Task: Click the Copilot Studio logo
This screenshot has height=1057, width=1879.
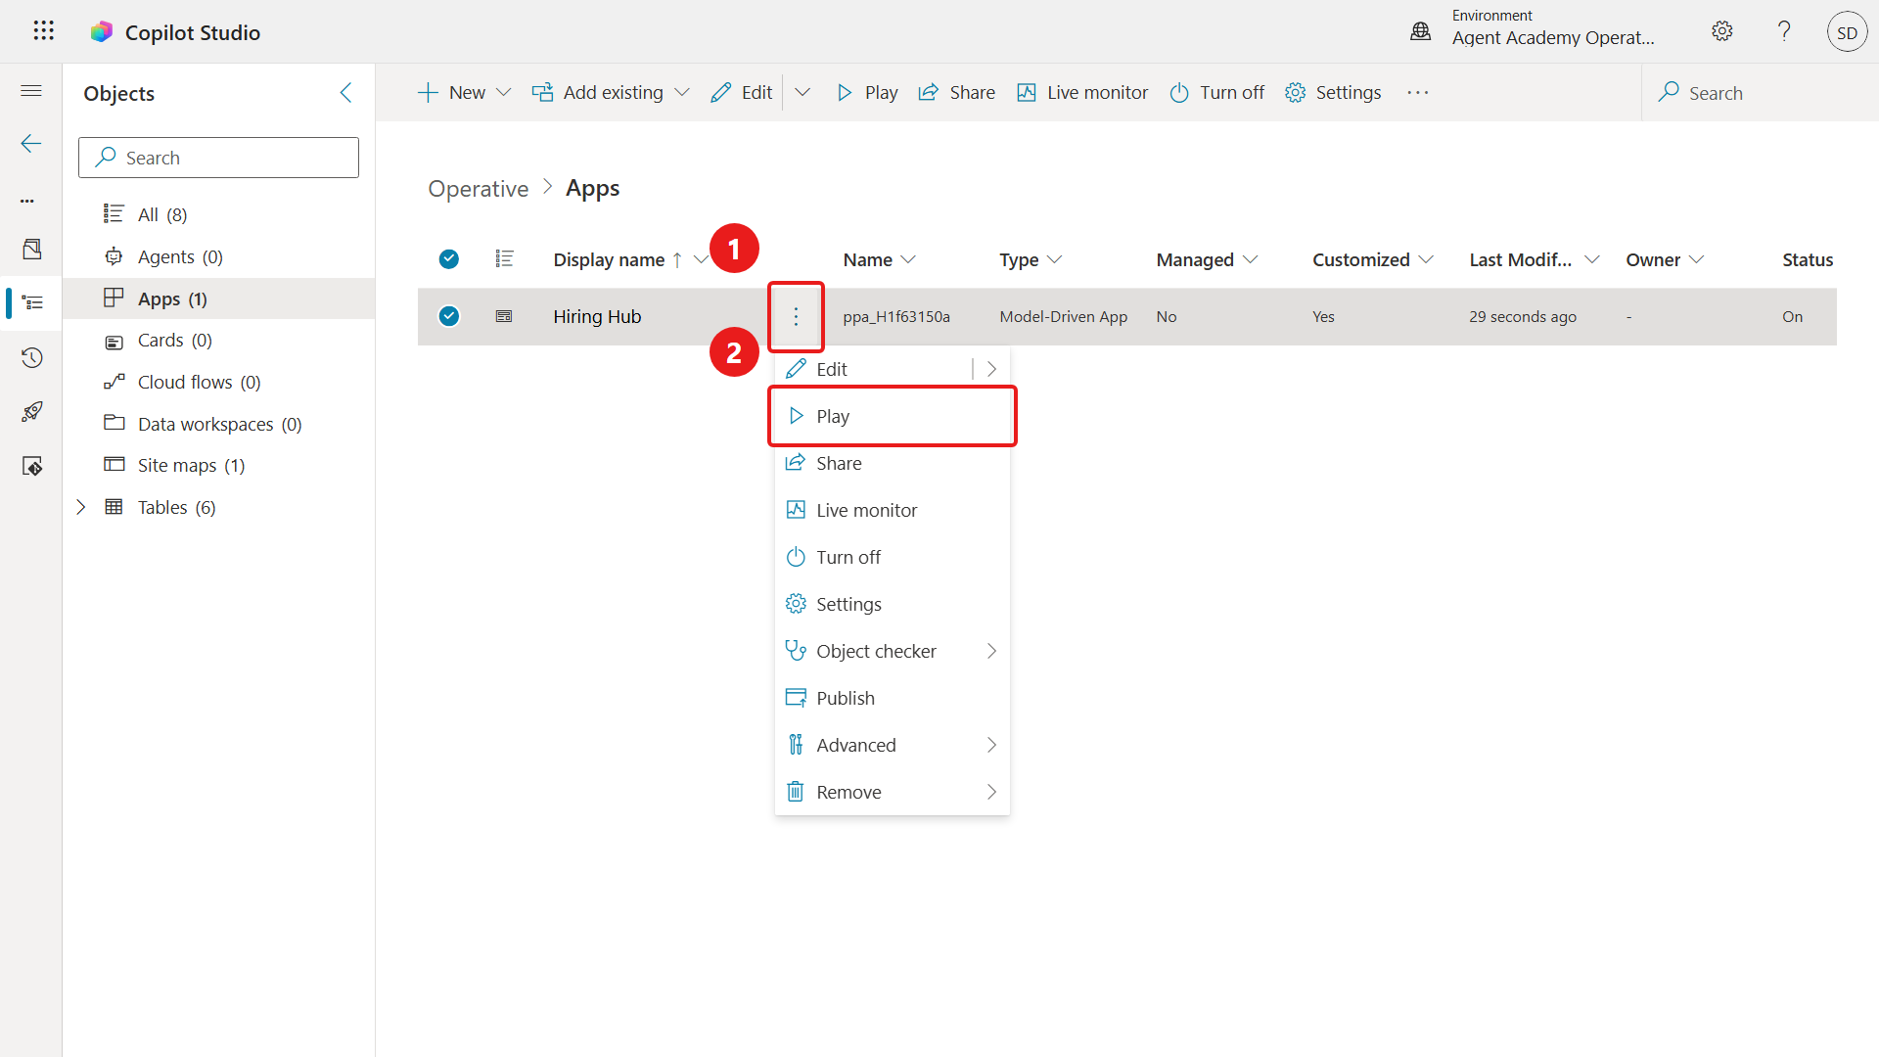Action: [x=102, y=32]
